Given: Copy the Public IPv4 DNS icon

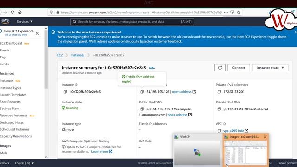Looking at the screenshot, I should (142, 109).
